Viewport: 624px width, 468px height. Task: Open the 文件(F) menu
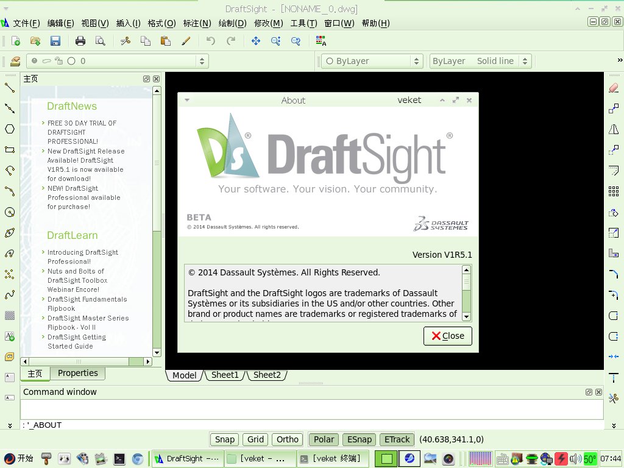tap(26, 23)
